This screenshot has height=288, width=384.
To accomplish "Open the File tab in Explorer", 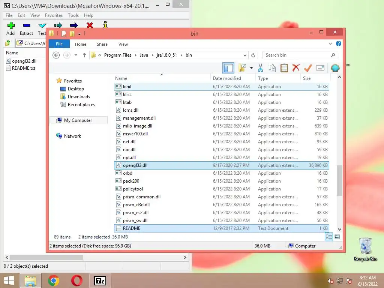I will tap(59, 44).
